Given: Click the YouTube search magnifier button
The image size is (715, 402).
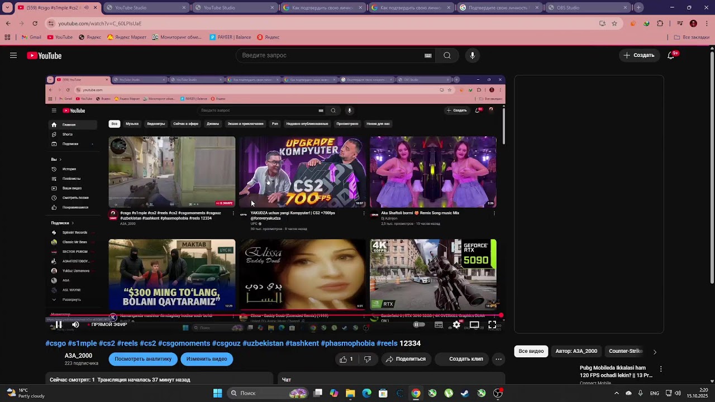Looking at the screenshot, I should pos(447,55).
